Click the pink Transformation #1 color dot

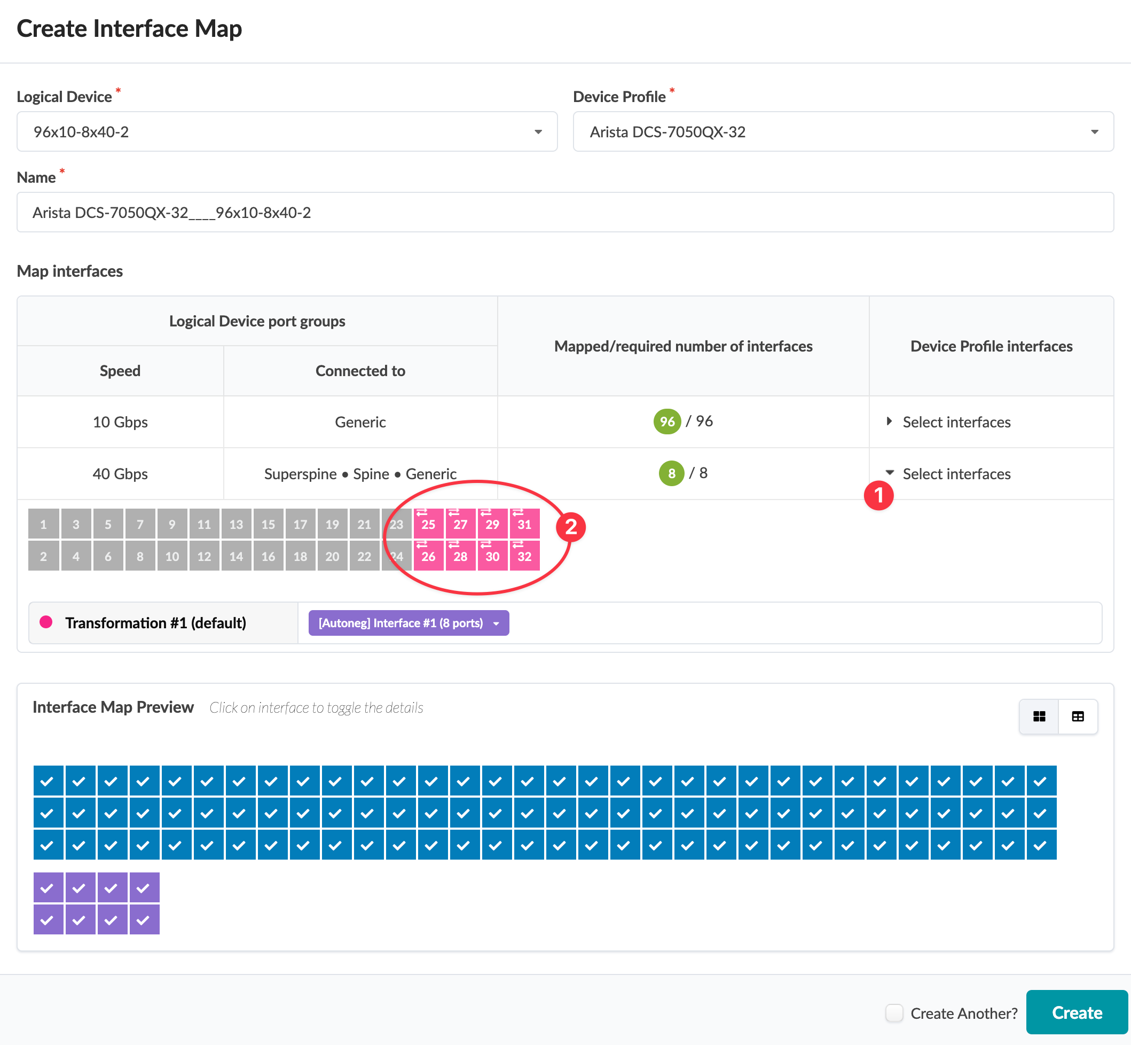pos(46,622)
